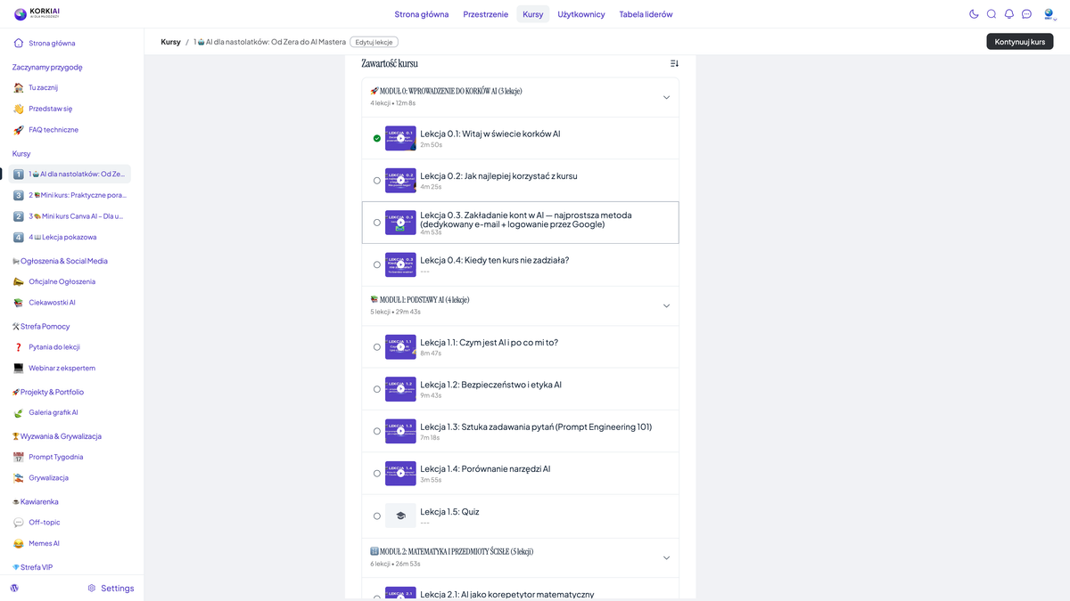Open Lekcja 1.2: Bezpieczeństwo i etyka AI
1070x601 pixels.
tap(491, 385)
